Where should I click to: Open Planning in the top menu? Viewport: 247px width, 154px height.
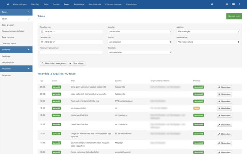[x=35, y=4]
